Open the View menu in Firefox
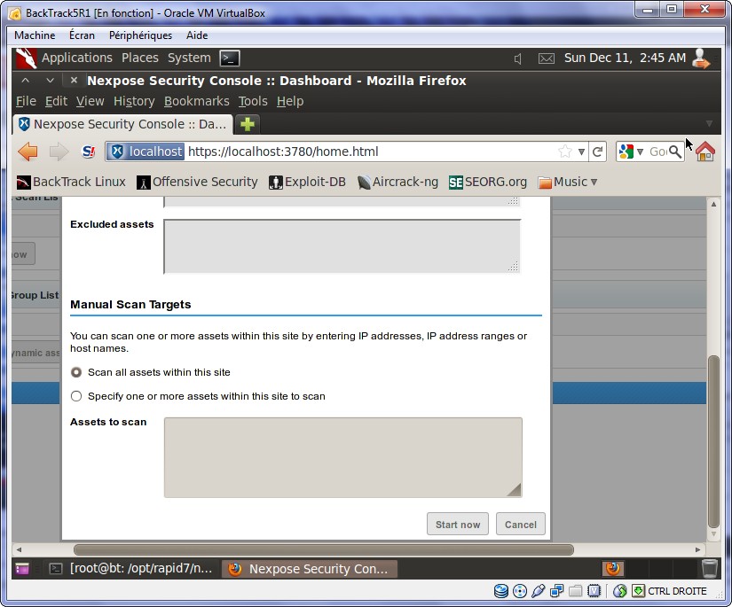The height and width of the screenshot is (607, 732). [91, 101]
